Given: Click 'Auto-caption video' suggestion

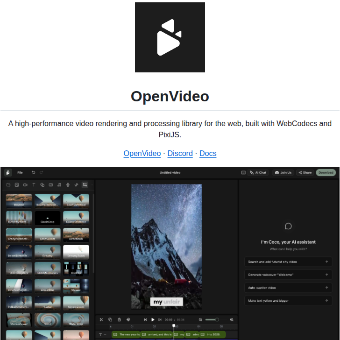Looking at the screenshot, I should point(288,288).
